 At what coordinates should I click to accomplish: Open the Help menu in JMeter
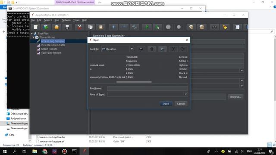coord(85,20)
